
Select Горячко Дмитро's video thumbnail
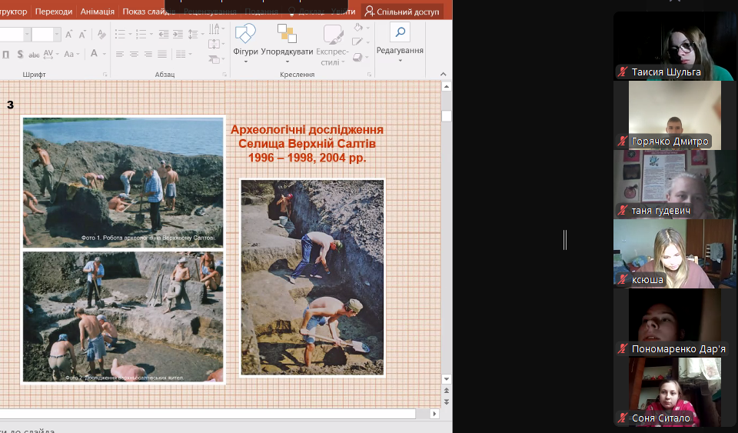[x=667, y=115]
